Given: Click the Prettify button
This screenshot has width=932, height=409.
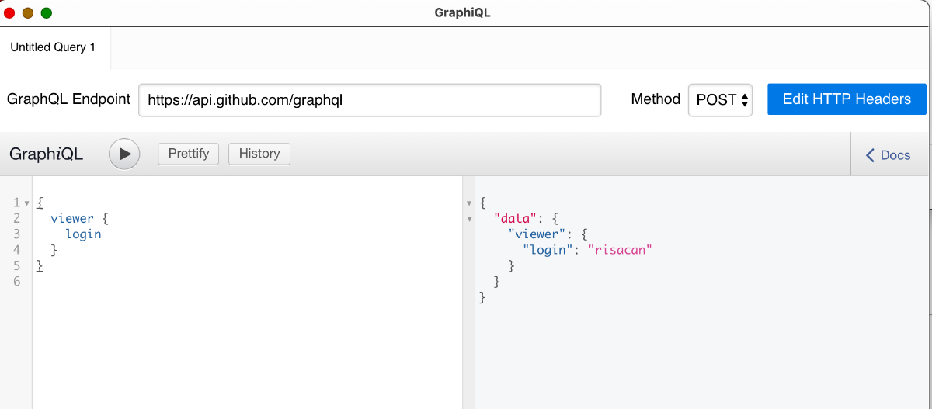Looking at the screenshot, I should pos(189,154).
